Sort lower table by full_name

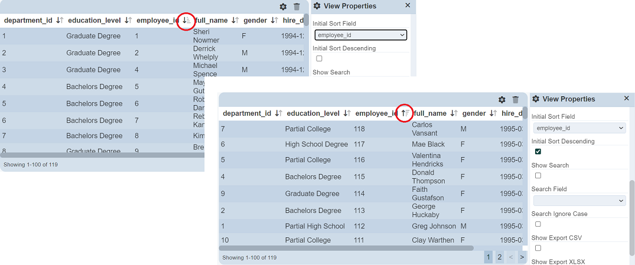(x=454, y=113)
